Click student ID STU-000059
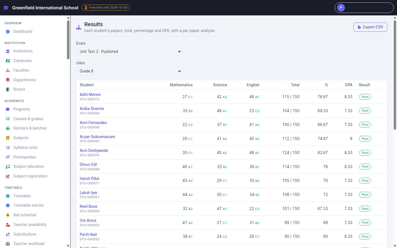This screenshot has height=248, width=397. coord(90,211)
